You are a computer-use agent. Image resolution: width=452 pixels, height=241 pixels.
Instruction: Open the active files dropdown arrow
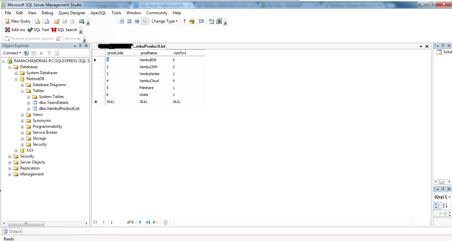pyautogui.click(x=421, y=47)
